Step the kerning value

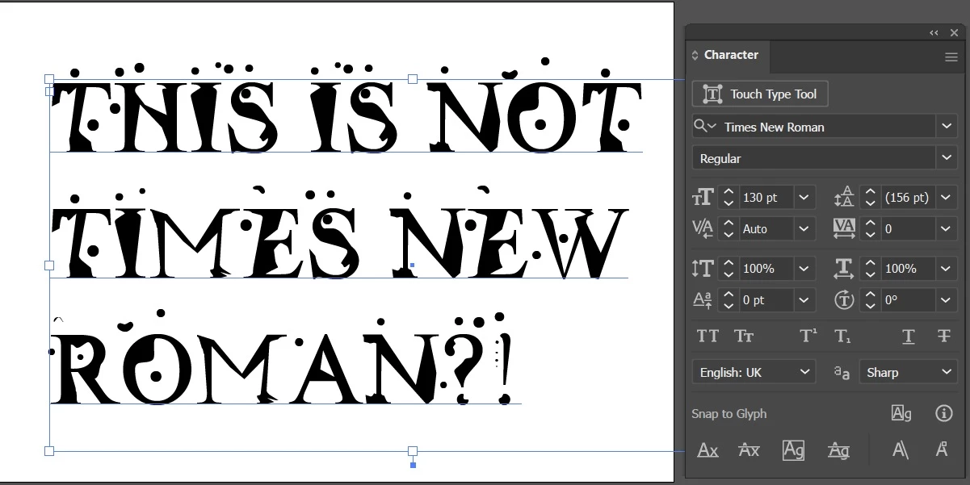point(728,228)
